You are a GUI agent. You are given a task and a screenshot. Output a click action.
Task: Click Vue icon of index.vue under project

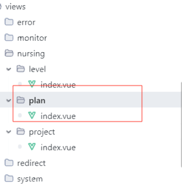tap(32, 147)
